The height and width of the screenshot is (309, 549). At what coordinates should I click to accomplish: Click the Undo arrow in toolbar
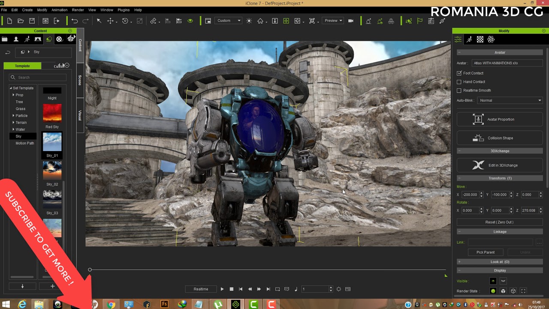point(75,21)
